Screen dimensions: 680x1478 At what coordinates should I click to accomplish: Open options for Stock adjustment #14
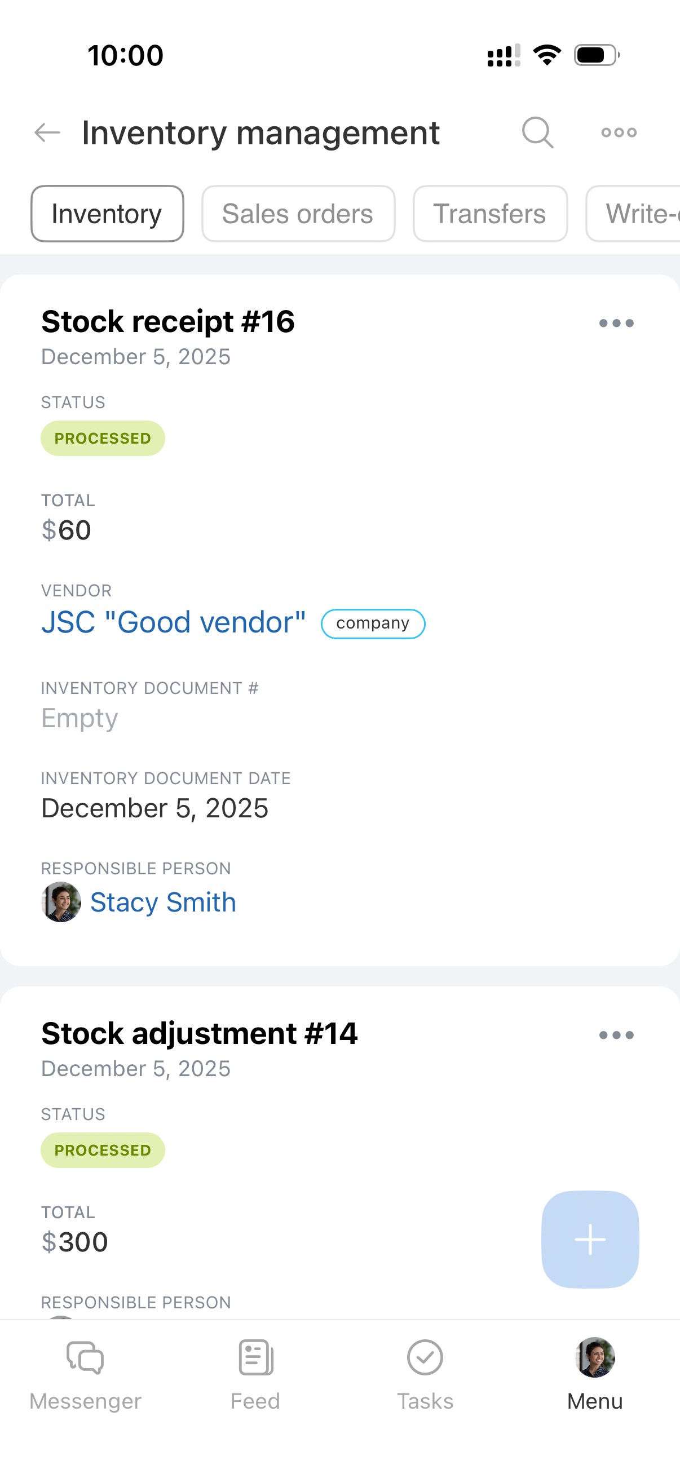(x=616, y=1035)
